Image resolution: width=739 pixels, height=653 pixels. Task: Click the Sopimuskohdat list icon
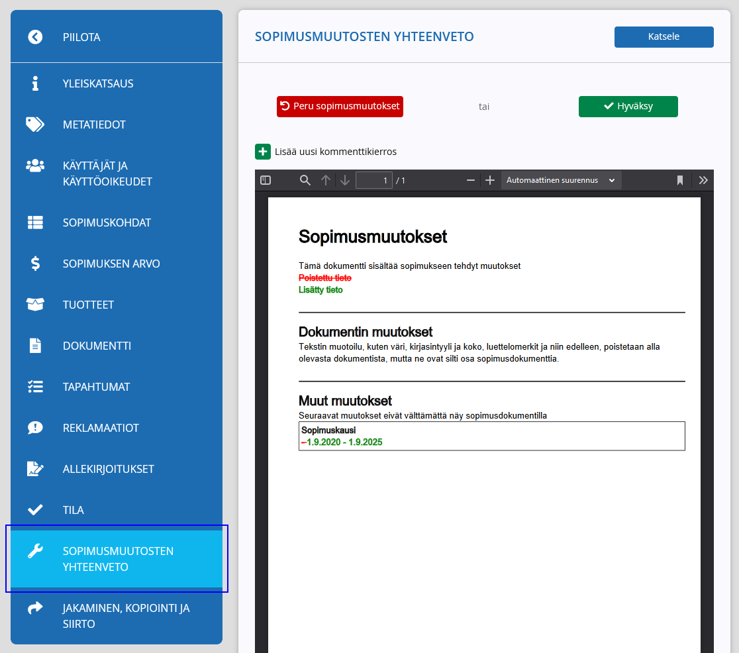(x=35, y=223)
